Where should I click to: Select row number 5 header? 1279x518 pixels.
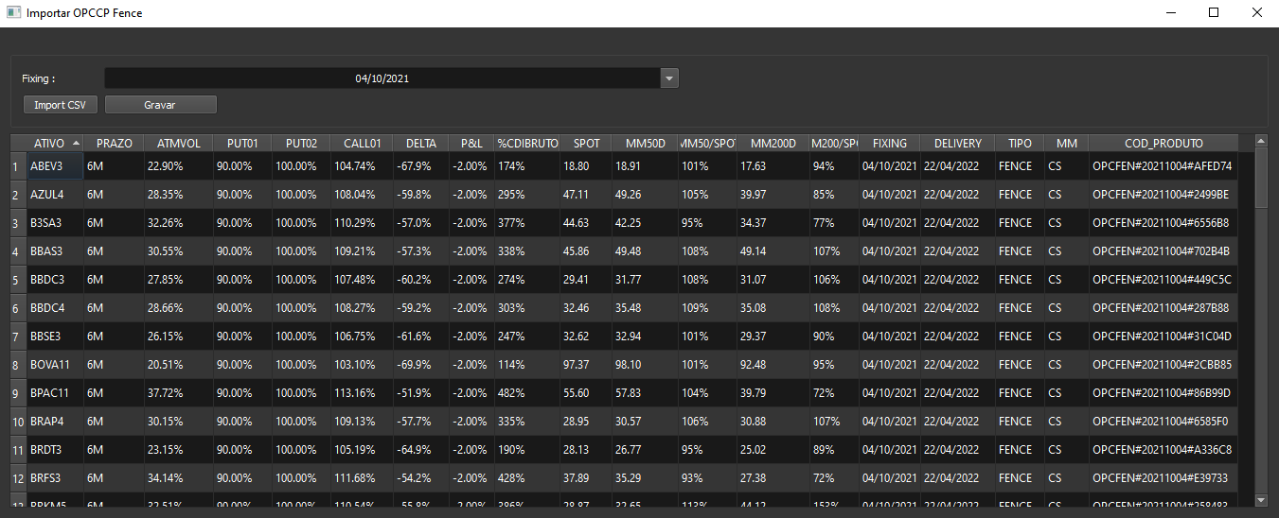tap(15, 280)
